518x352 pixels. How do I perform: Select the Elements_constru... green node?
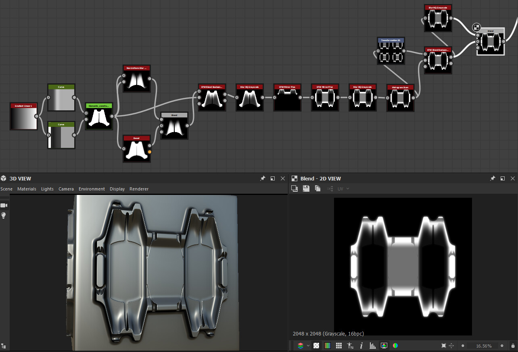coord(99,116)
